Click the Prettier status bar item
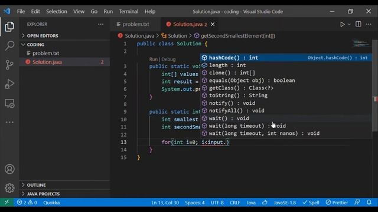The image size is (378, 212). [337, 203]
